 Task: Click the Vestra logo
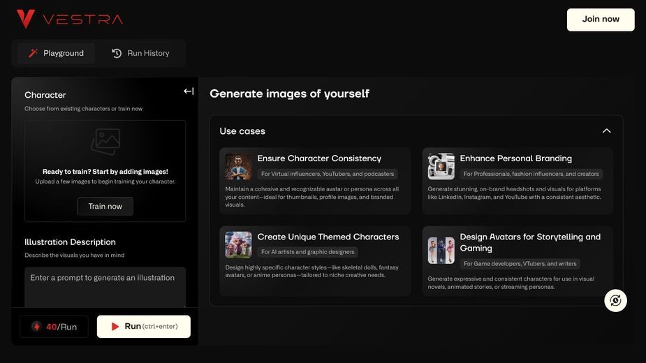click(x=70, y=19)
